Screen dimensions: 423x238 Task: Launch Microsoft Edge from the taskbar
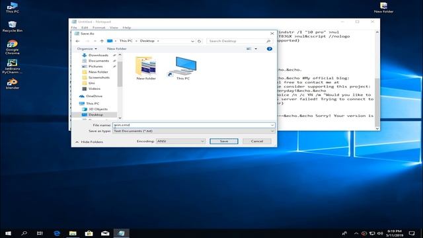[57, 233]
